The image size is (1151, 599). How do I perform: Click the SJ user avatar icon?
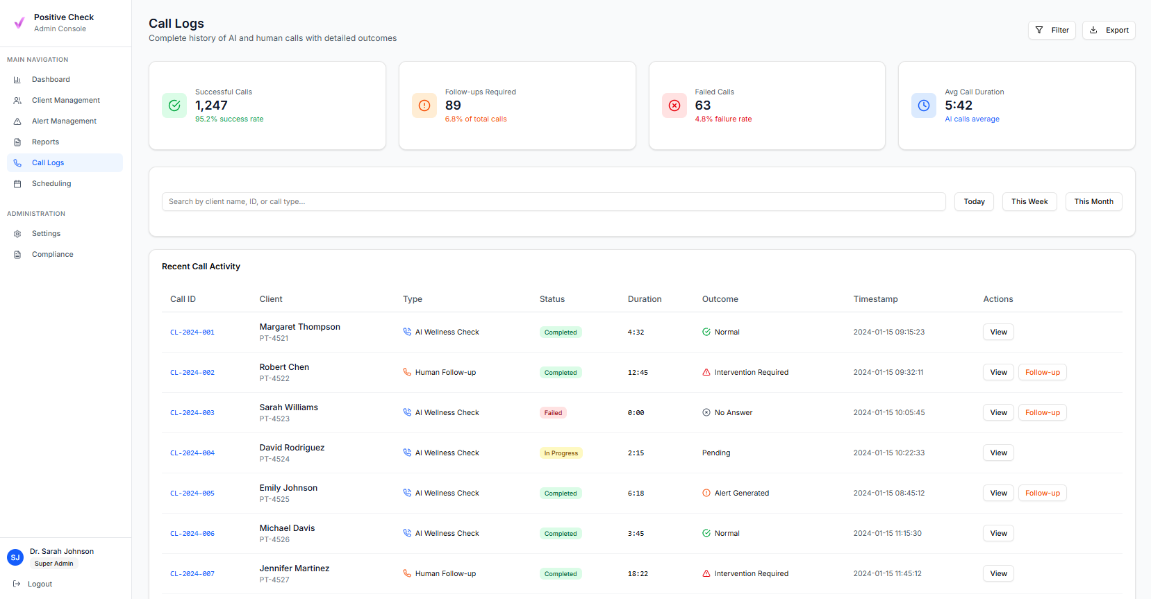15,557
